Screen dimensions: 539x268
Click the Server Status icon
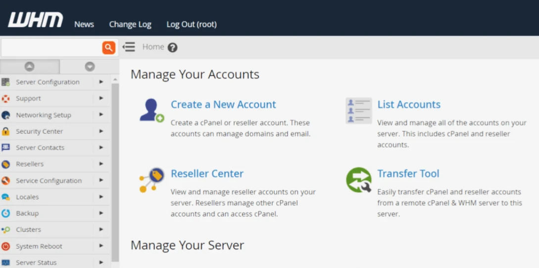click(x=5, y=263)
